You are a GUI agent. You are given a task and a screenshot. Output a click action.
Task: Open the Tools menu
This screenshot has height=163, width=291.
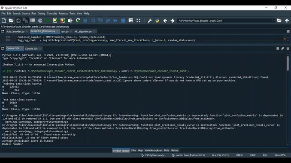[72, 14]
